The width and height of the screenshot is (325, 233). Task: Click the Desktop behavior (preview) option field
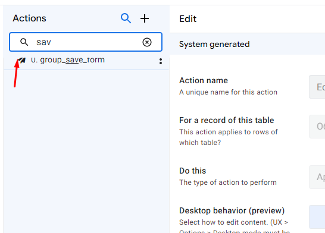click(x=317, y=217)
